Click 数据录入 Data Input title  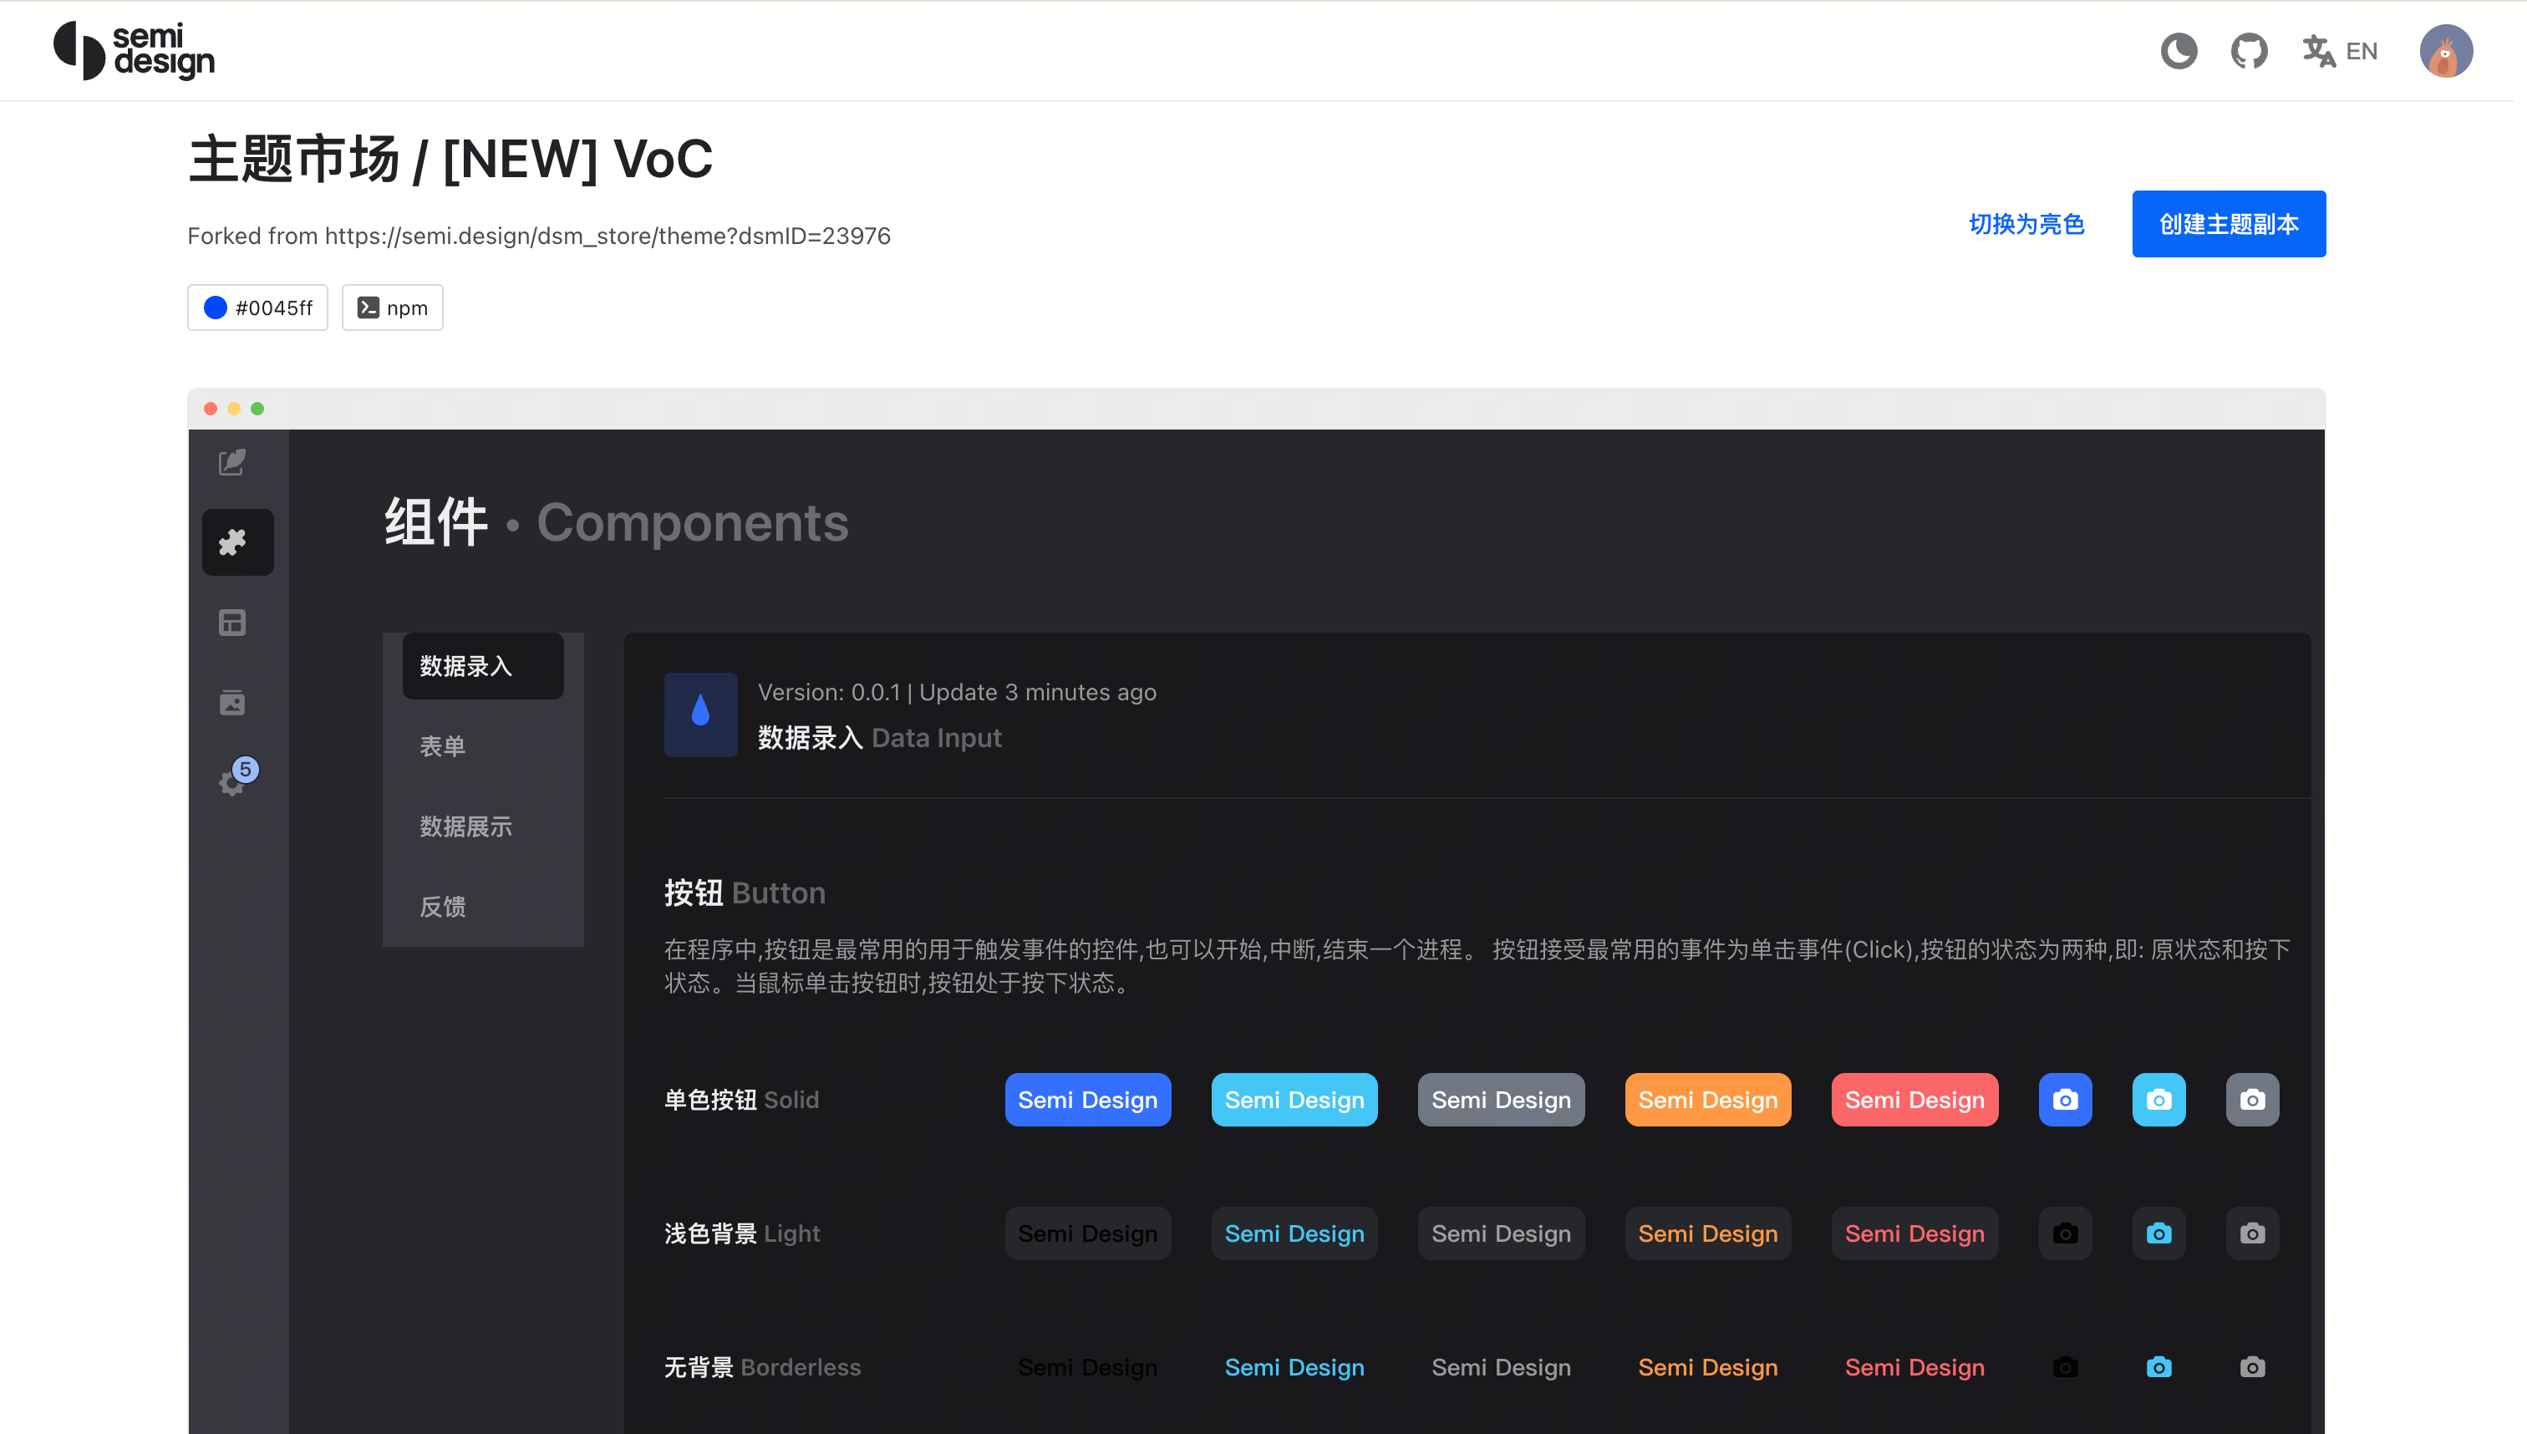(x=879, y=738)
